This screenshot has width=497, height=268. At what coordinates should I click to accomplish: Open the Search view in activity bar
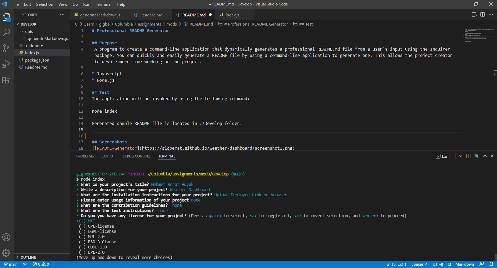[6, 33]
